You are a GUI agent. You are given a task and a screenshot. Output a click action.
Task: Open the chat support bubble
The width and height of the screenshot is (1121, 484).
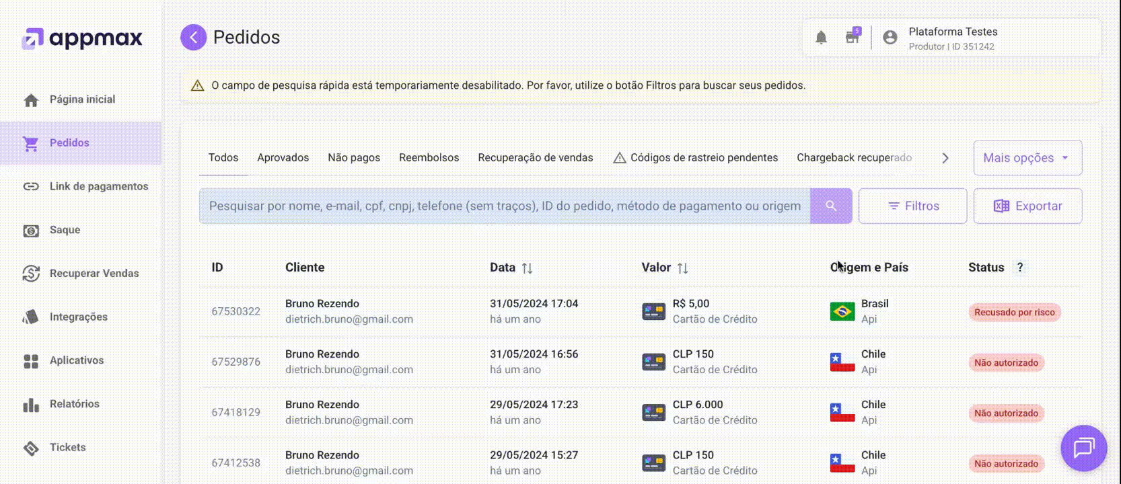click(1083, 448)
